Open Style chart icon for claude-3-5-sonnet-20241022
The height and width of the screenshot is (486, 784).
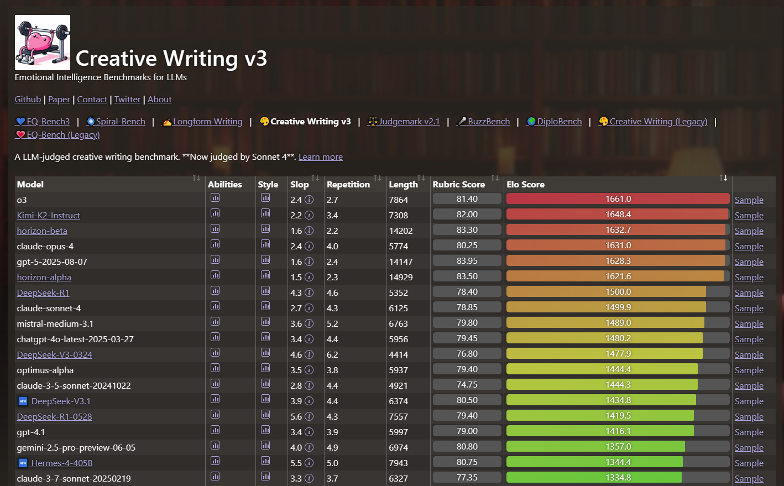(265, 384)
